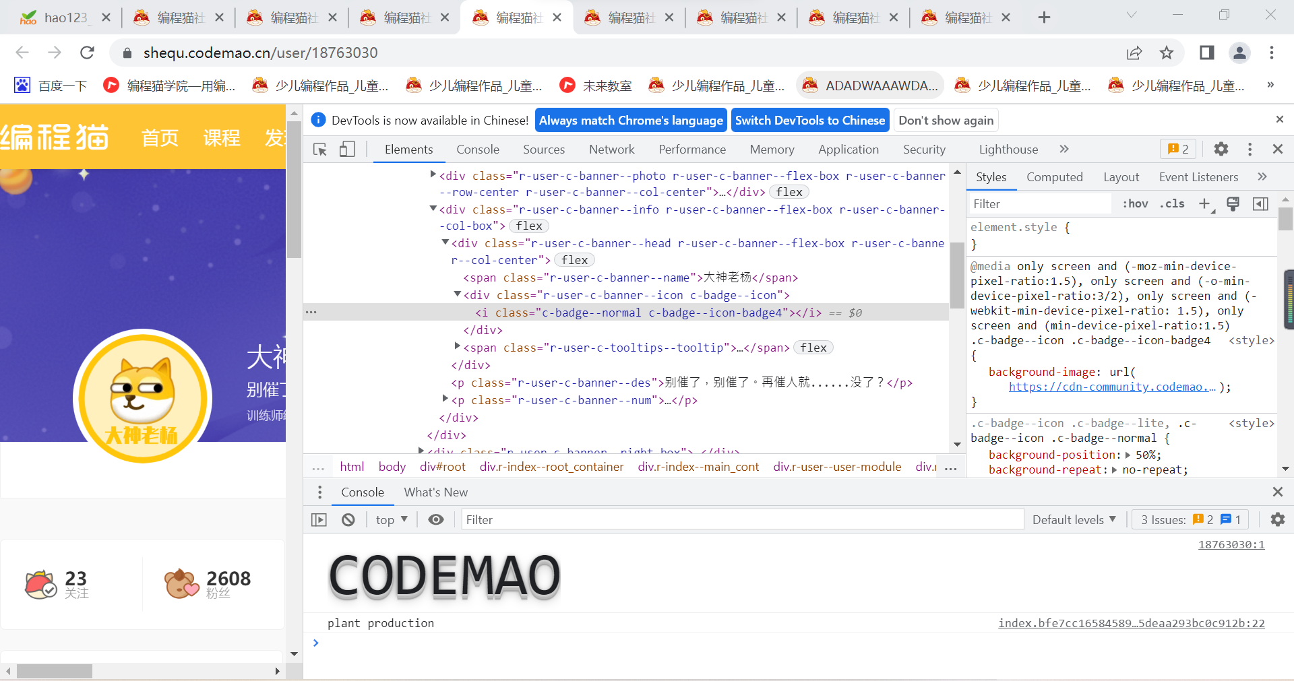Toggle the :hov element state button

(x=1135, y=203)
